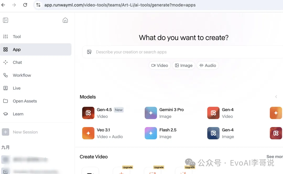Go to the home icon in sidebar
The image size is (283, 174).
tap(65, 20)
